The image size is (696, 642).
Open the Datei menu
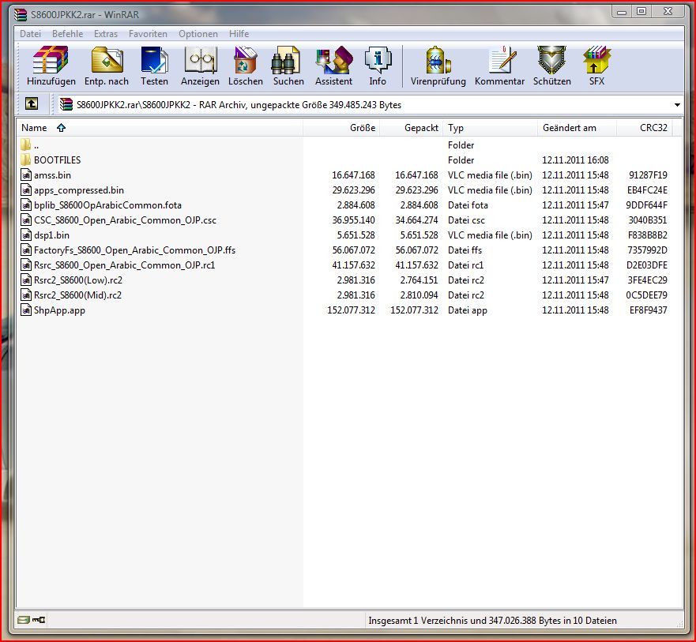(30, 34)
